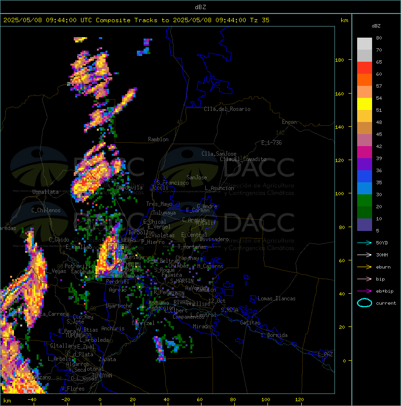Click the E_1-736 label
This screenshot has height=406, width=401.
click(271, 143)
